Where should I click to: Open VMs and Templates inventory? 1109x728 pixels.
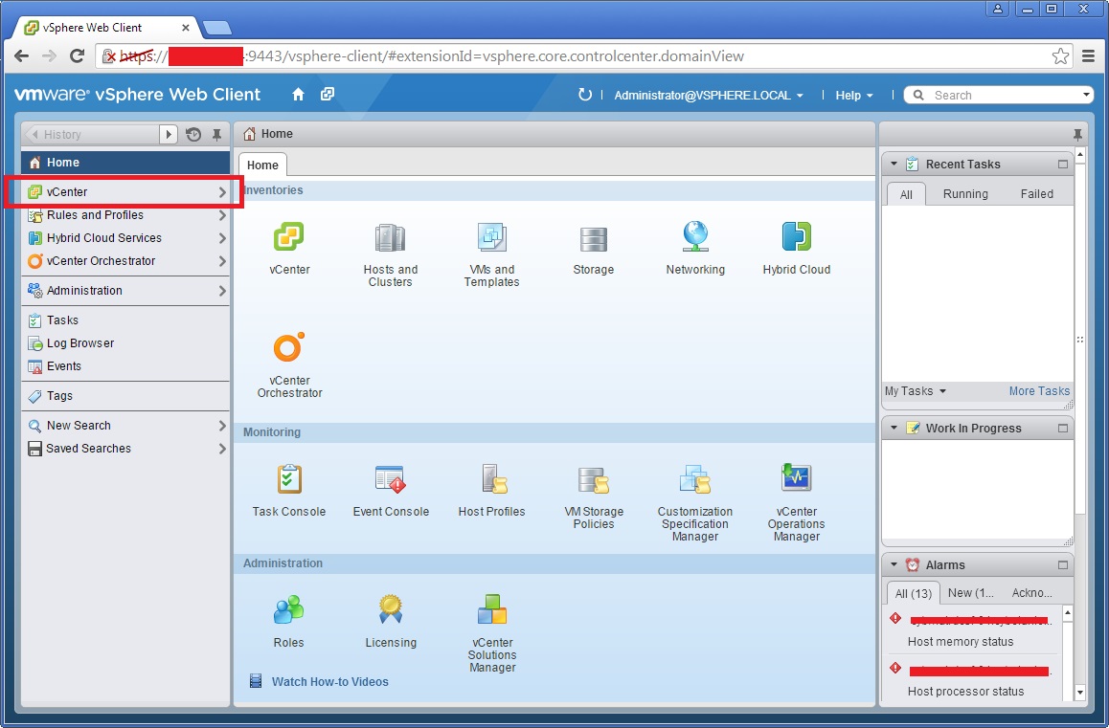(491, 237)
